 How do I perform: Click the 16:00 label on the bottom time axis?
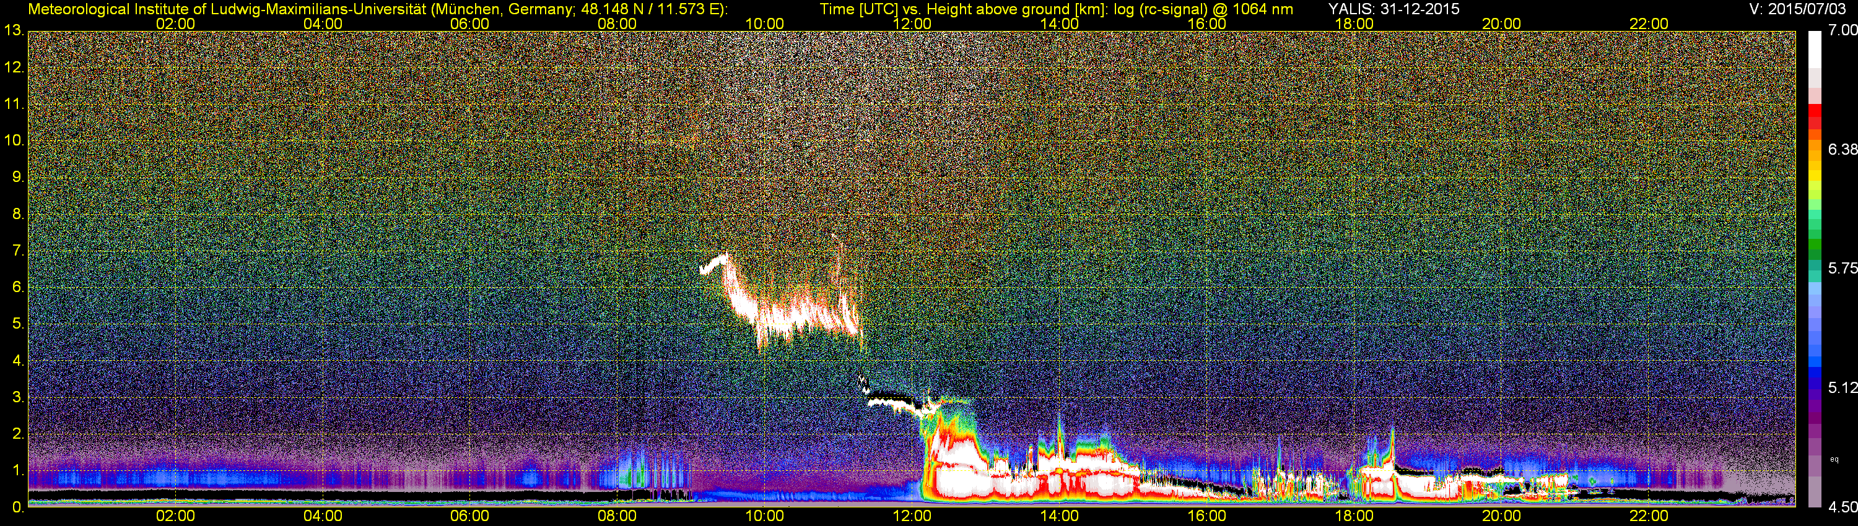pyautogui.click(x=1206, y=516)
